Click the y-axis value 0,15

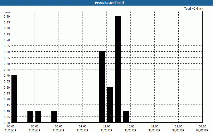click(x=7, y=105)
